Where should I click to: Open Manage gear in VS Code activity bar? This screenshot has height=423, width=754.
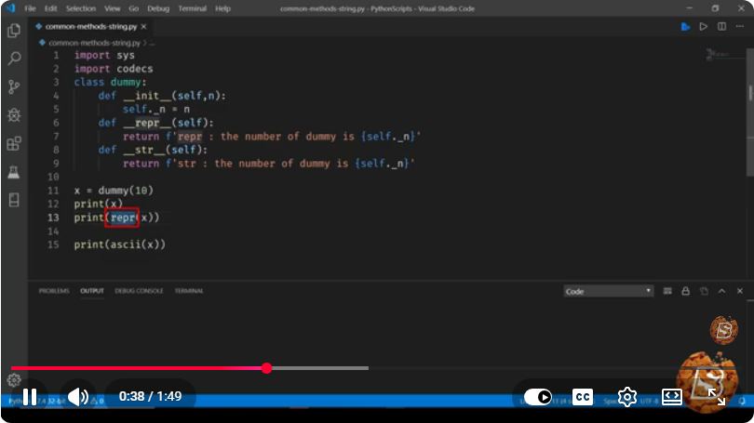pyautogui.click(x=14, y=380)
